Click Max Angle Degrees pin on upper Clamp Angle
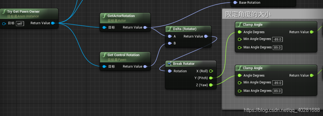 pos(239,47)
